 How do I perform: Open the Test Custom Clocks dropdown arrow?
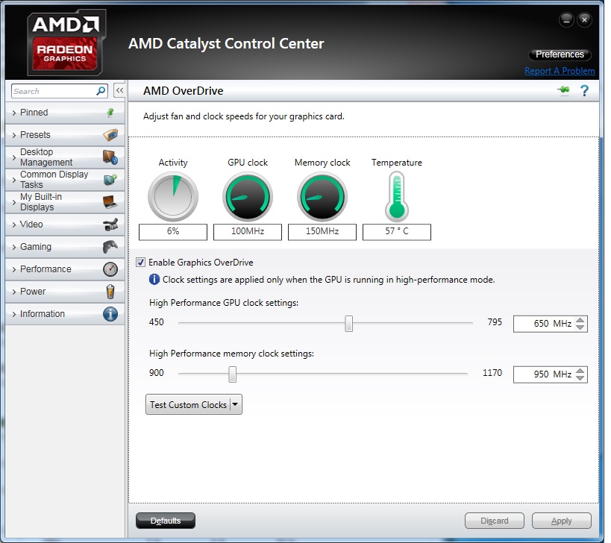[x=235, y=404]
